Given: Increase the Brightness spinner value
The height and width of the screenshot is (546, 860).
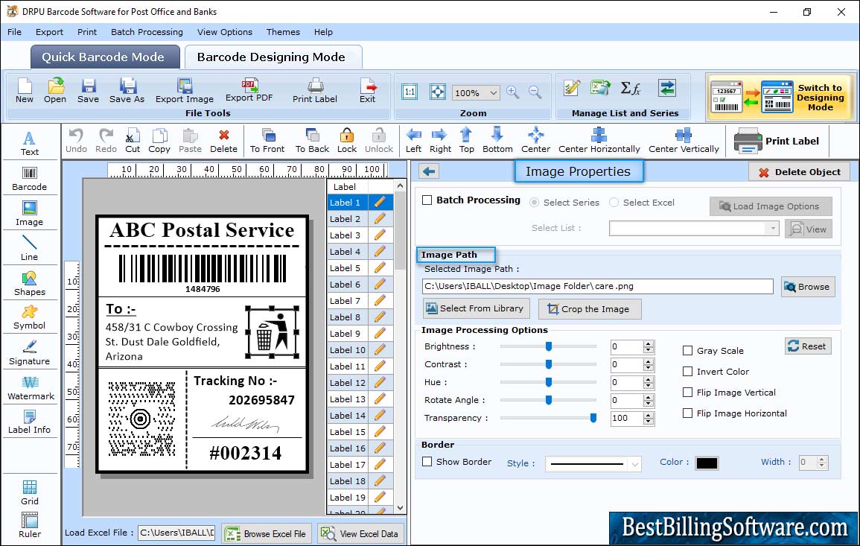Looking at the screenshot, I should [x=649, y=343].
